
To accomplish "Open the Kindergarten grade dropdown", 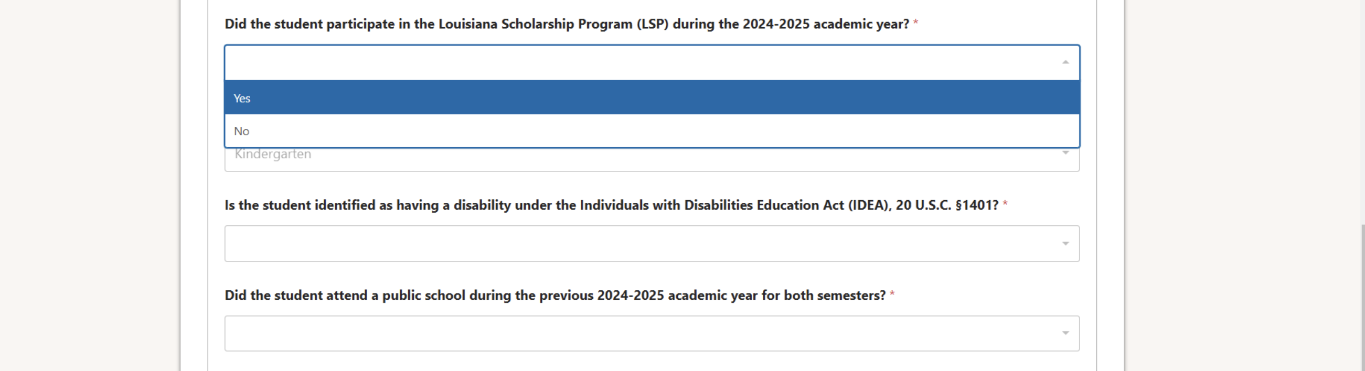I will point(636,160).
